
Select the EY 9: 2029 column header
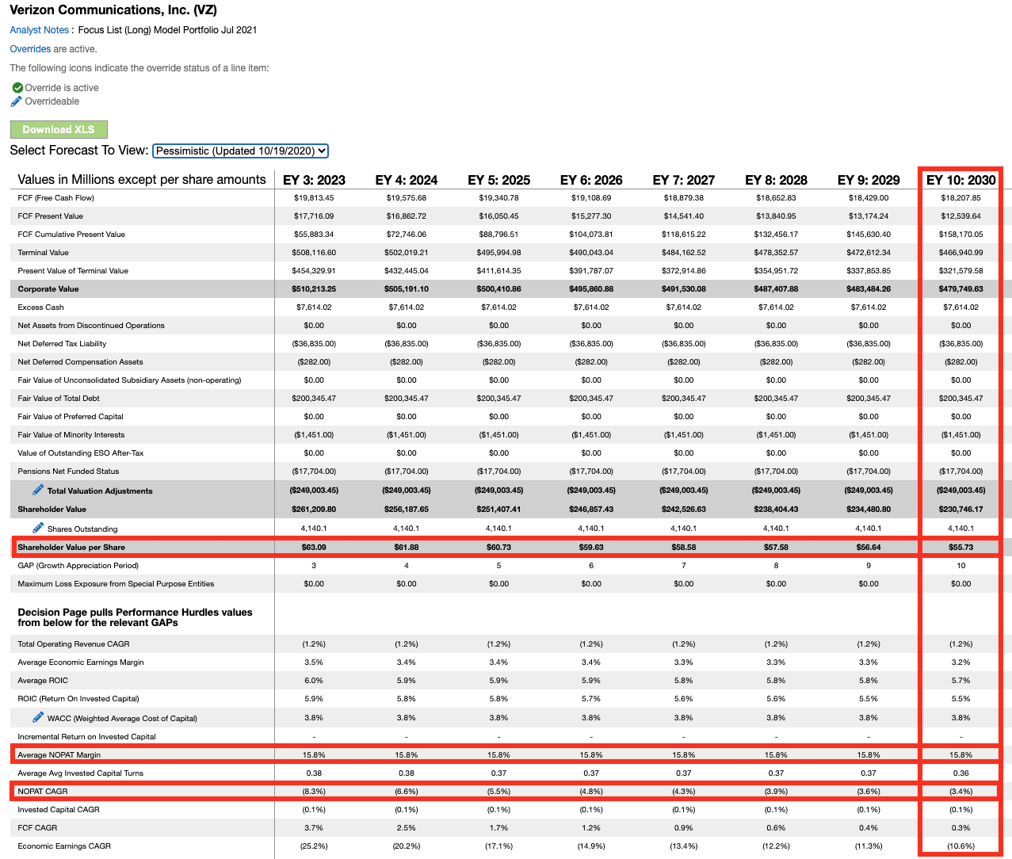(869, 180)
